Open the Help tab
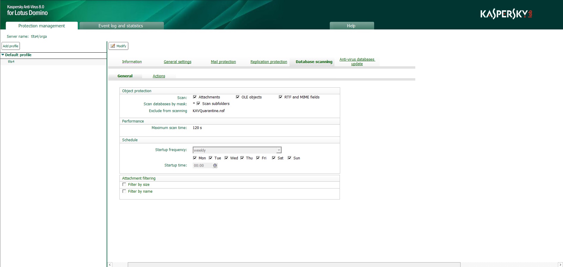This screenshot has height=267, width=563. coord(351,26)
